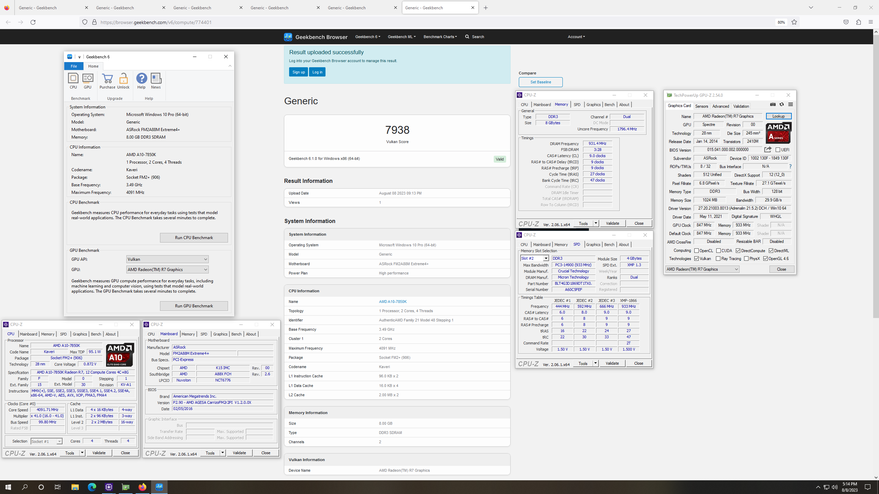This screenshot has height=494, width=879.
Task: Open the Windows notification center icon
Action: (x=868, y=487)
